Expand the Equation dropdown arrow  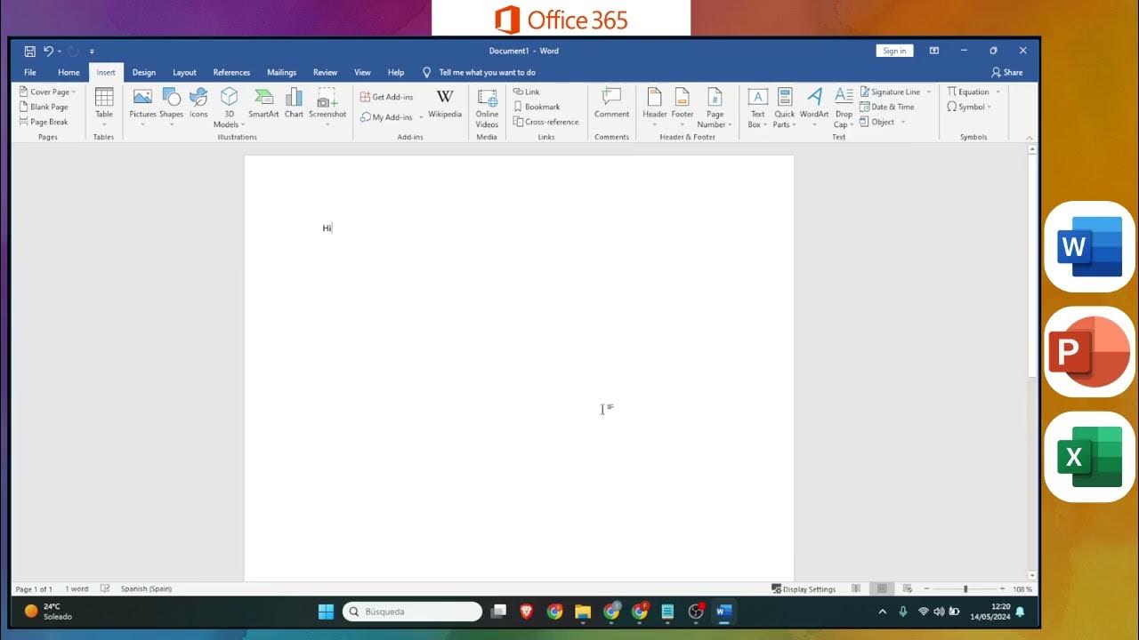click(998, 92)
